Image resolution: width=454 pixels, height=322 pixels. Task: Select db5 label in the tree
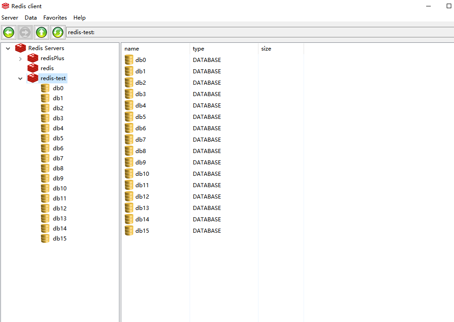pos(58,138)
